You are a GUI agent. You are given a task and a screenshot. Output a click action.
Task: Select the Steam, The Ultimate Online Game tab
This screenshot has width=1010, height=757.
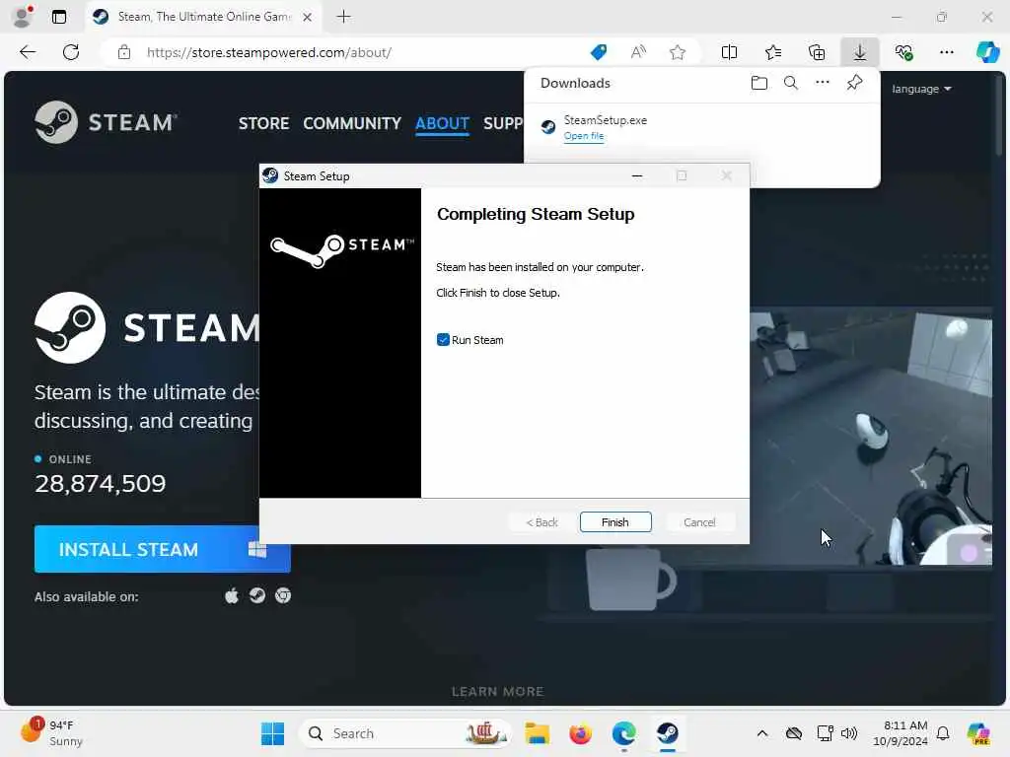click(203, 17)
